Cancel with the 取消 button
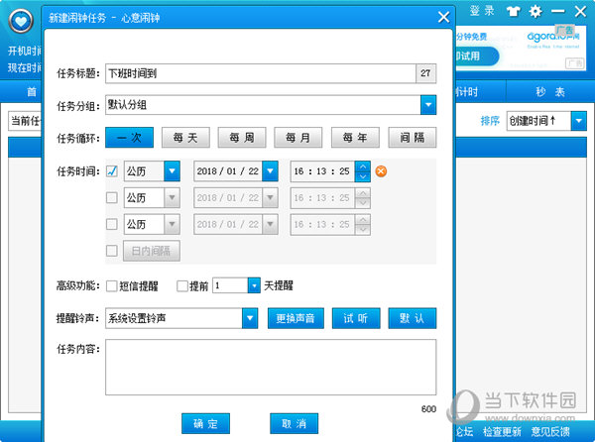Image resolution: width=595 pixels, height=442 pixels. [295, 423]
